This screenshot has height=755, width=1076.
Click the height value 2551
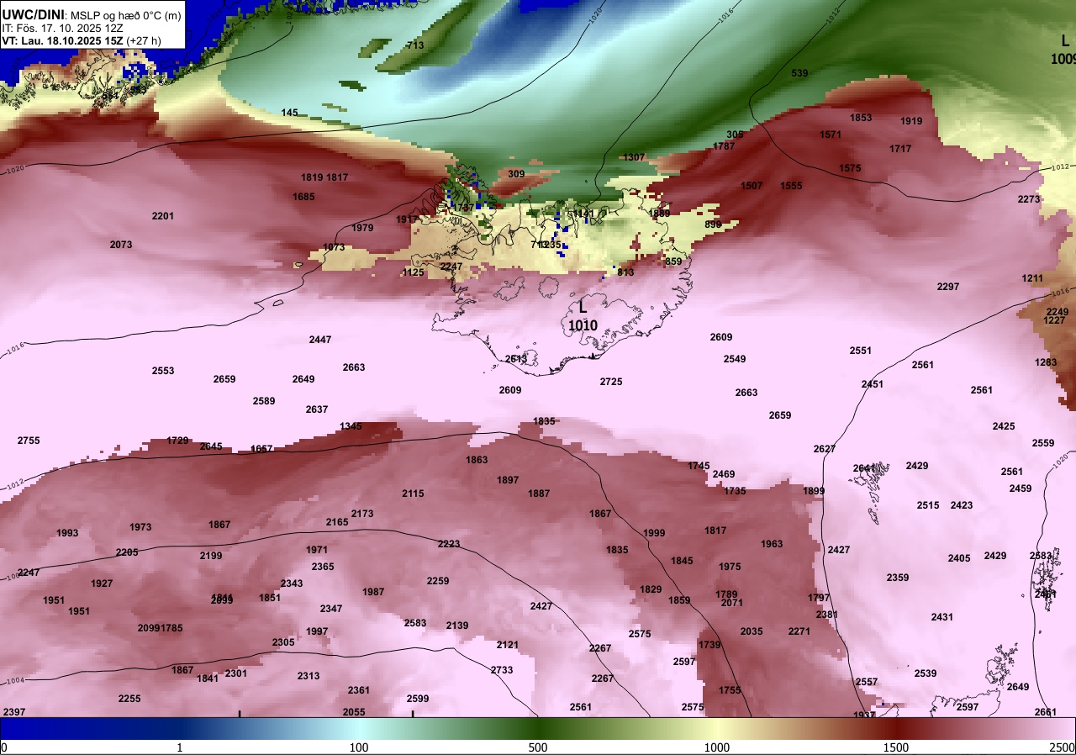click(x=861, y=351)
